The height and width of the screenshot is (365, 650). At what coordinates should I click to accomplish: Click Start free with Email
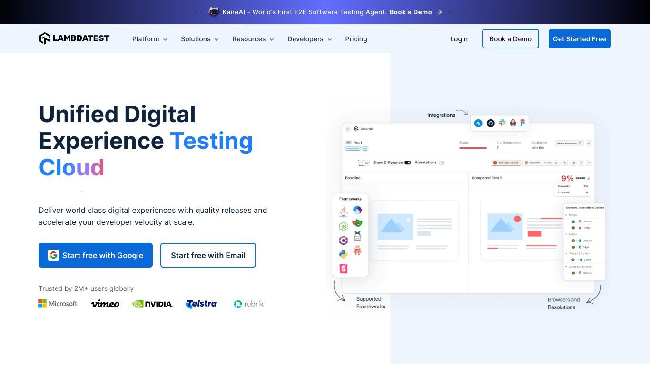pos(208,255)
